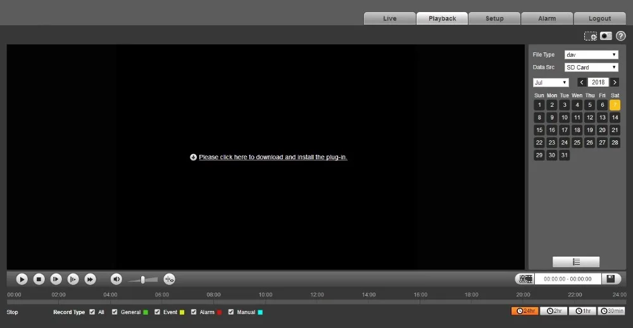Select day 24 in the calendar

click(565, 143)
